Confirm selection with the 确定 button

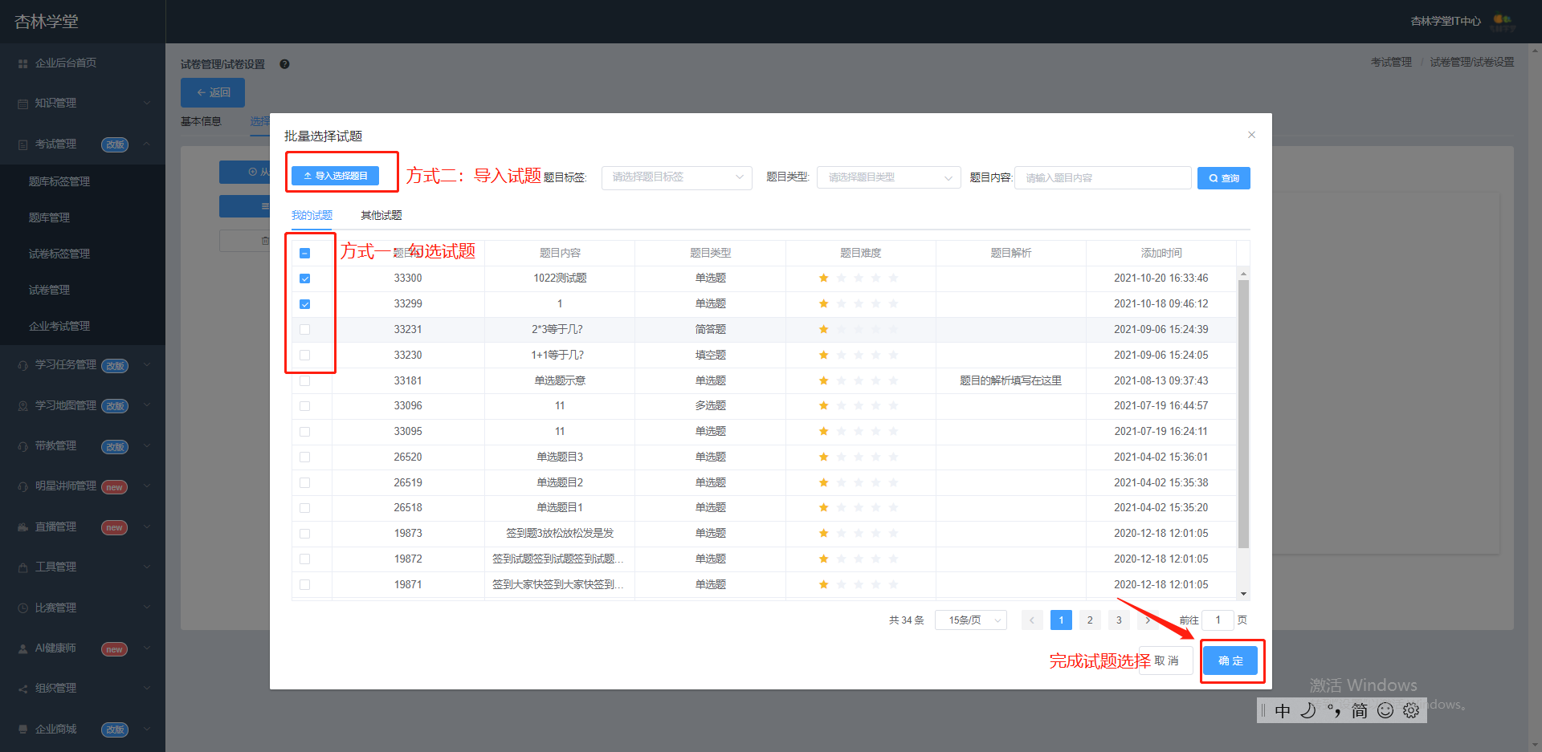point(1230,661)
